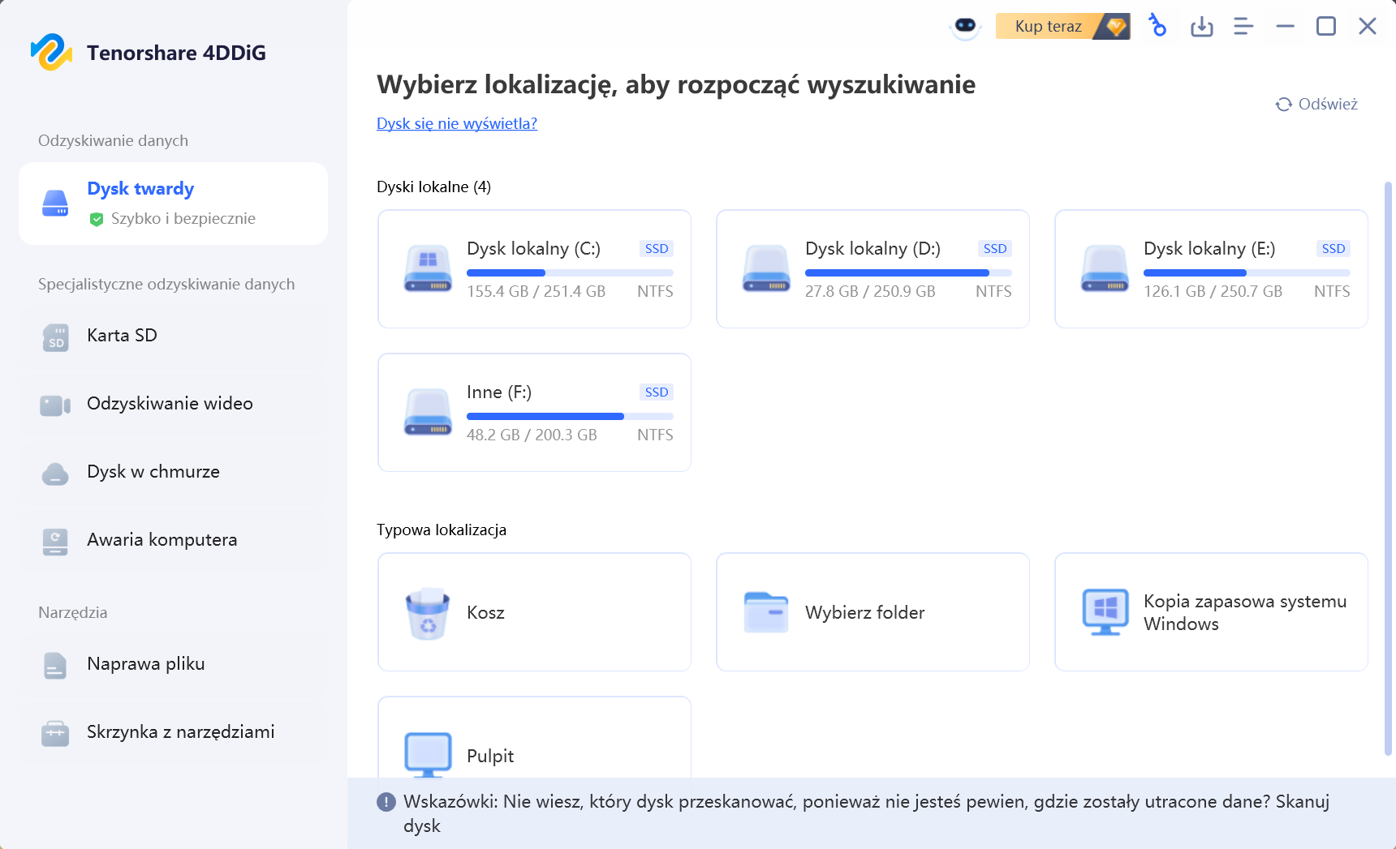
Task: Click the green shield Szybko i bezpiecznie icon
Action: 97,219
